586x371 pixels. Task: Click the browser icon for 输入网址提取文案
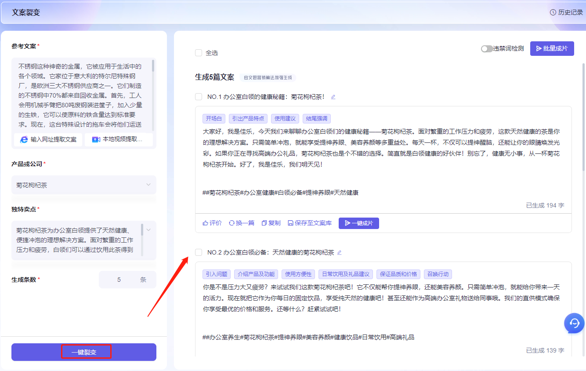pos(24,139)
